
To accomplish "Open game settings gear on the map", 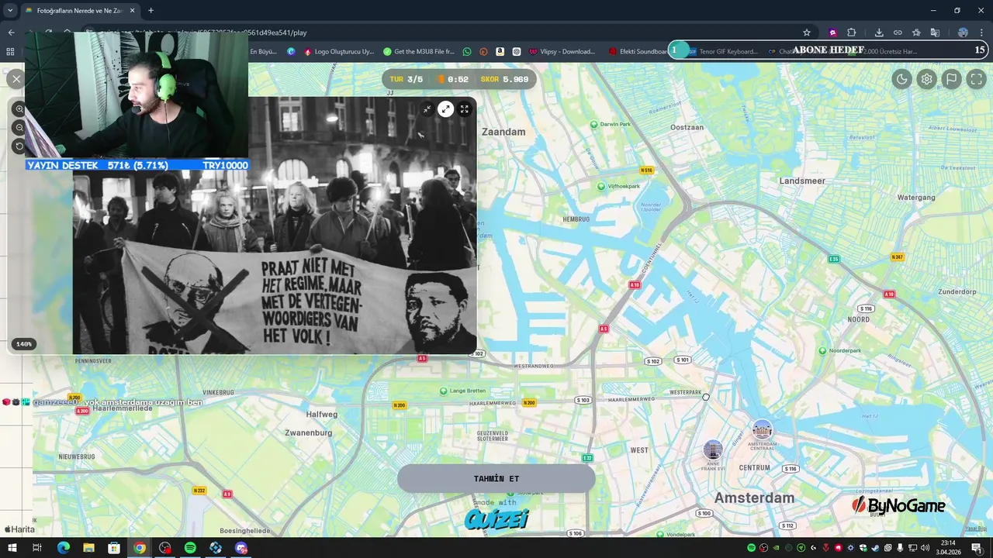I will point(926,78).
